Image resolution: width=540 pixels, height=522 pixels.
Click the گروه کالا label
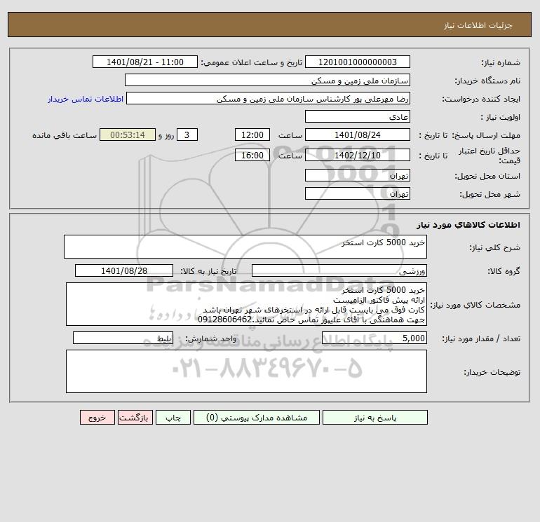[x=504, y=271]
